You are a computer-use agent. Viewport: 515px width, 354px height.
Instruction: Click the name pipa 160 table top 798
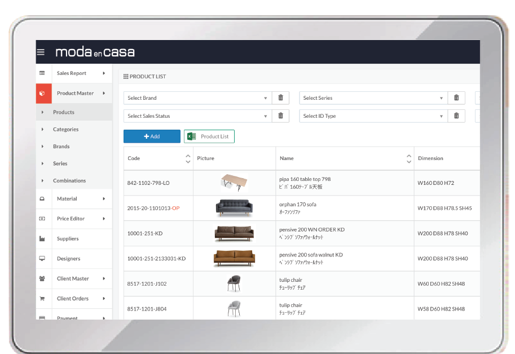(x=305, y=179)
